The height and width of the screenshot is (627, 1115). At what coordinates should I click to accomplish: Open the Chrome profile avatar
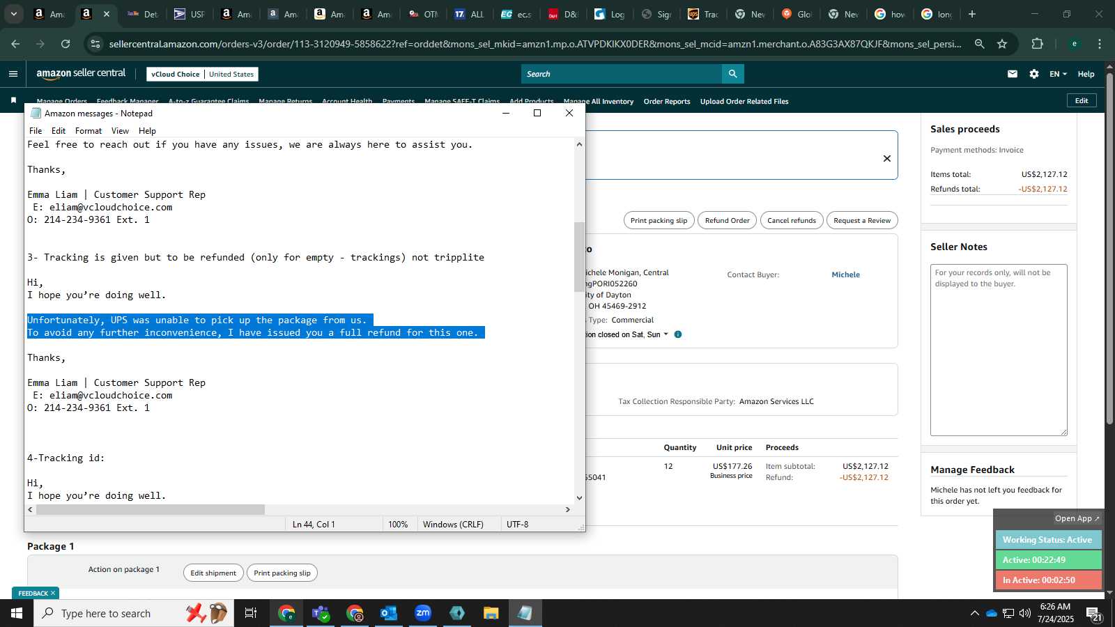tap(1075, 44)
